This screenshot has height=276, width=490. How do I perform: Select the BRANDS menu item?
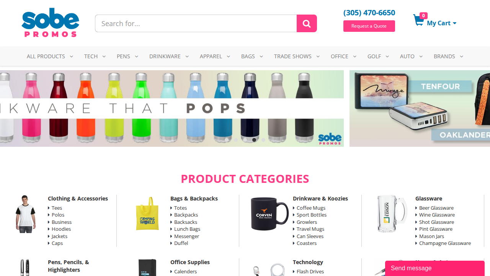[448, 56]
